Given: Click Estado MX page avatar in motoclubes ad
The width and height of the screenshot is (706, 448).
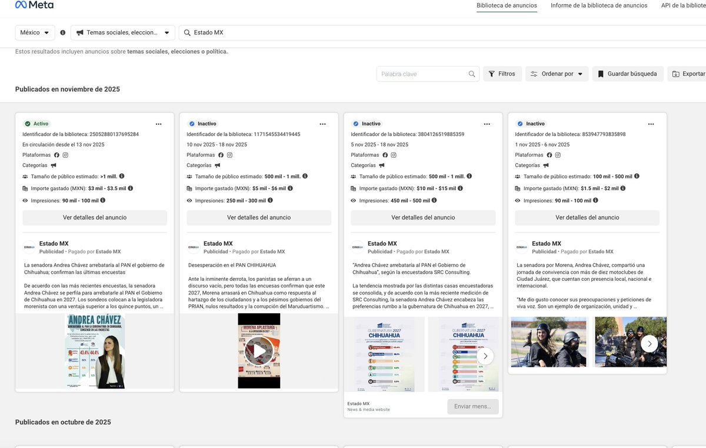Looking at the screenshot, I should [x=522, y=247].
